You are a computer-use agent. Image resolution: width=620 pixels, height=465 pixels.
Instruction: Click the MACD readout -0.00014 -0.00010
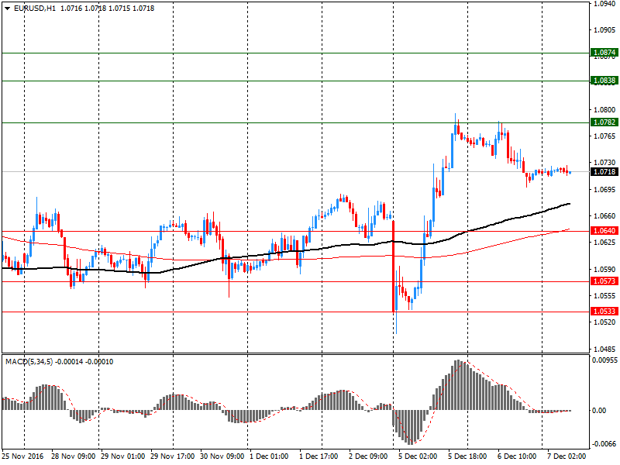pos(84,362)
